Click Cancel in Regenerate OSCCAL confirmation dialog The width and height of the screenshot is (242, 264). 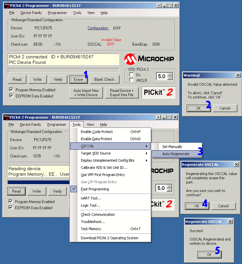coord(223,206)
